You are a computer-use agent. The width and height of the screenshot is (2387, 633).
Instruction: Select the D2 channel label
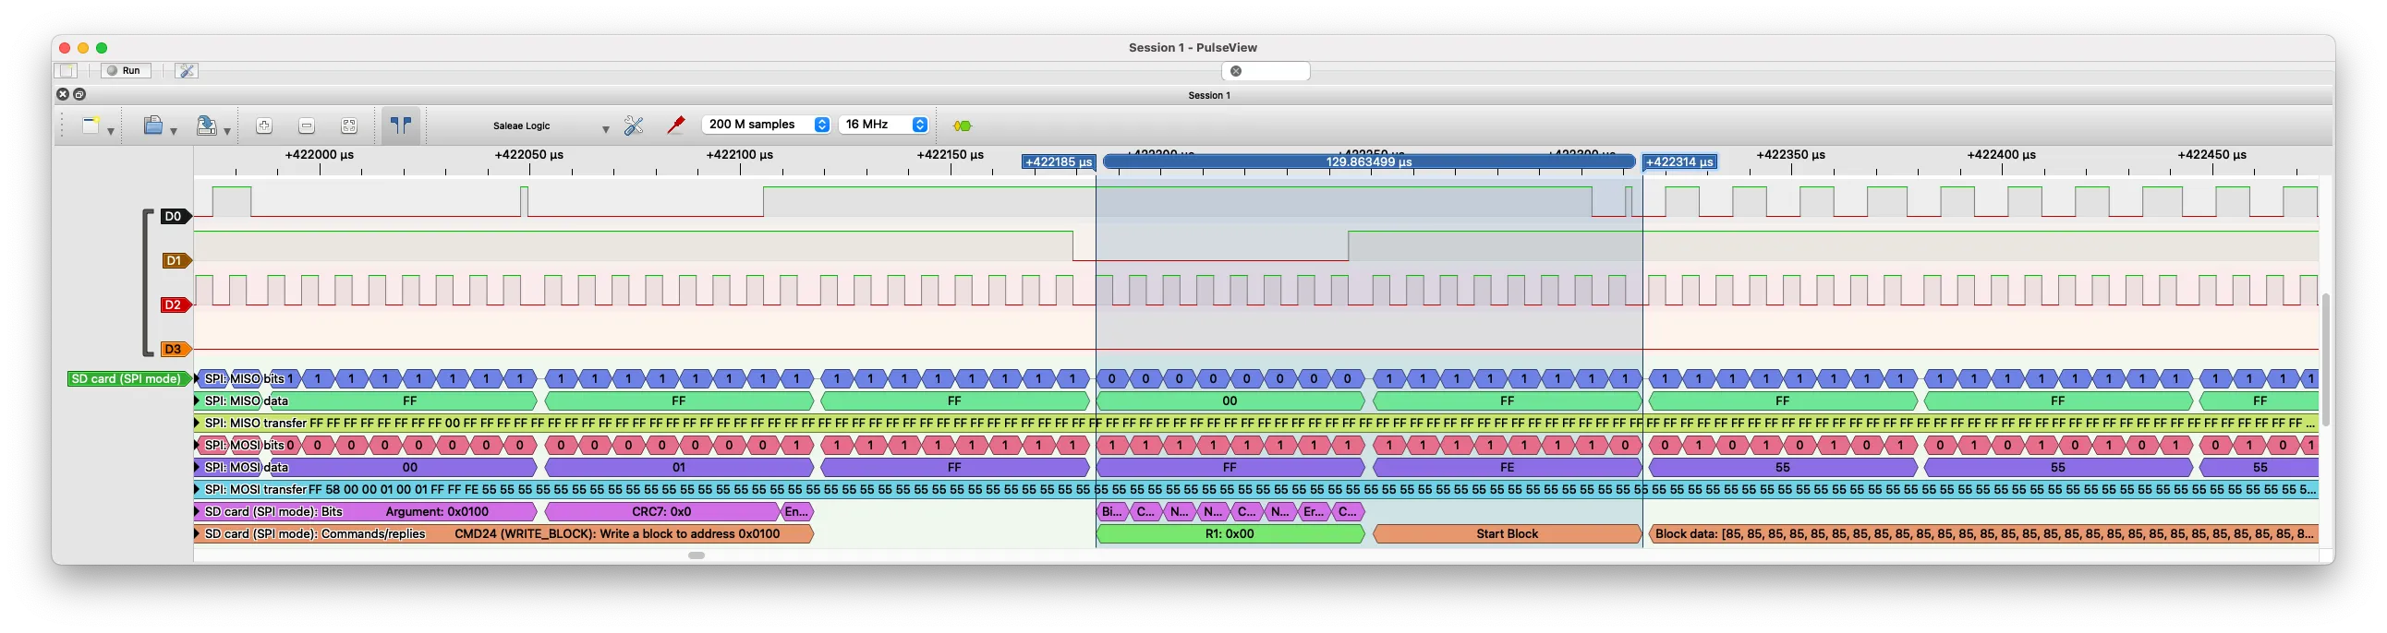point(175,305)
